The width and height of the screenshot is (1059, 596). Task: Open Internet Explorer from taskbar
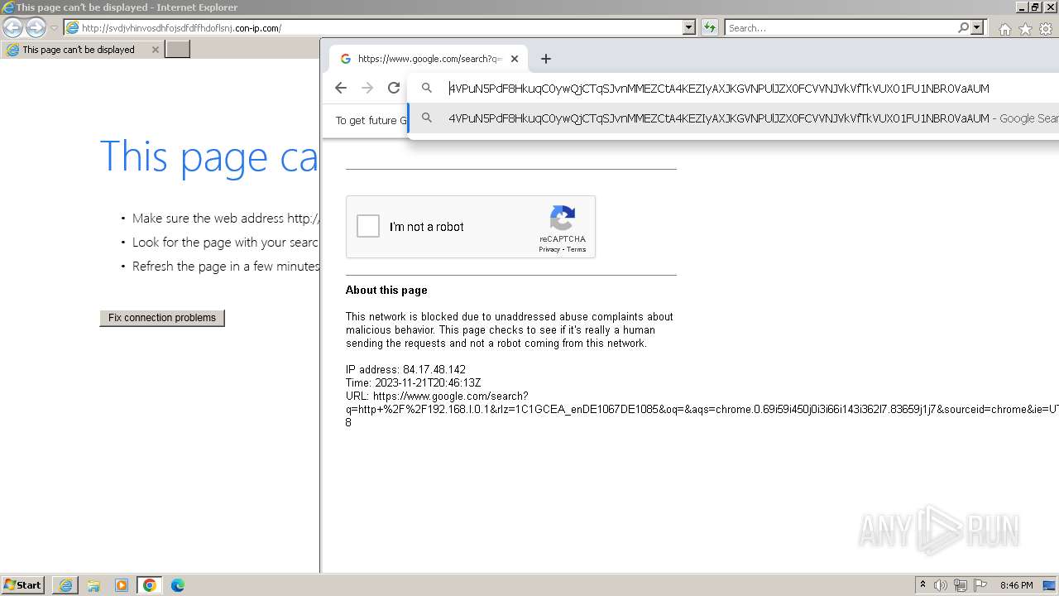(x=65, y=585)
